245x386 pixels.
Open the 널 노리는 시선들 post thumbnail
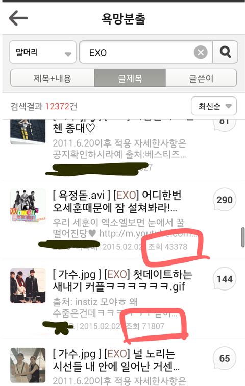pos(28,365)
